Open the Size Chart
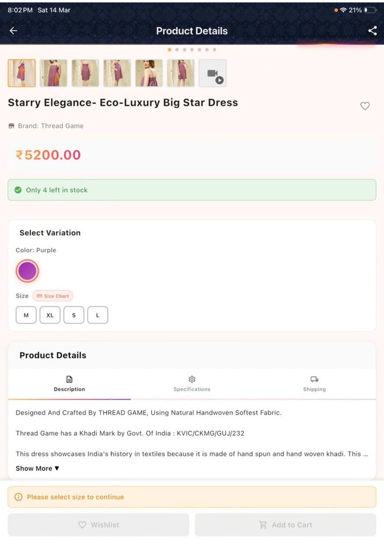 (53, 296)
